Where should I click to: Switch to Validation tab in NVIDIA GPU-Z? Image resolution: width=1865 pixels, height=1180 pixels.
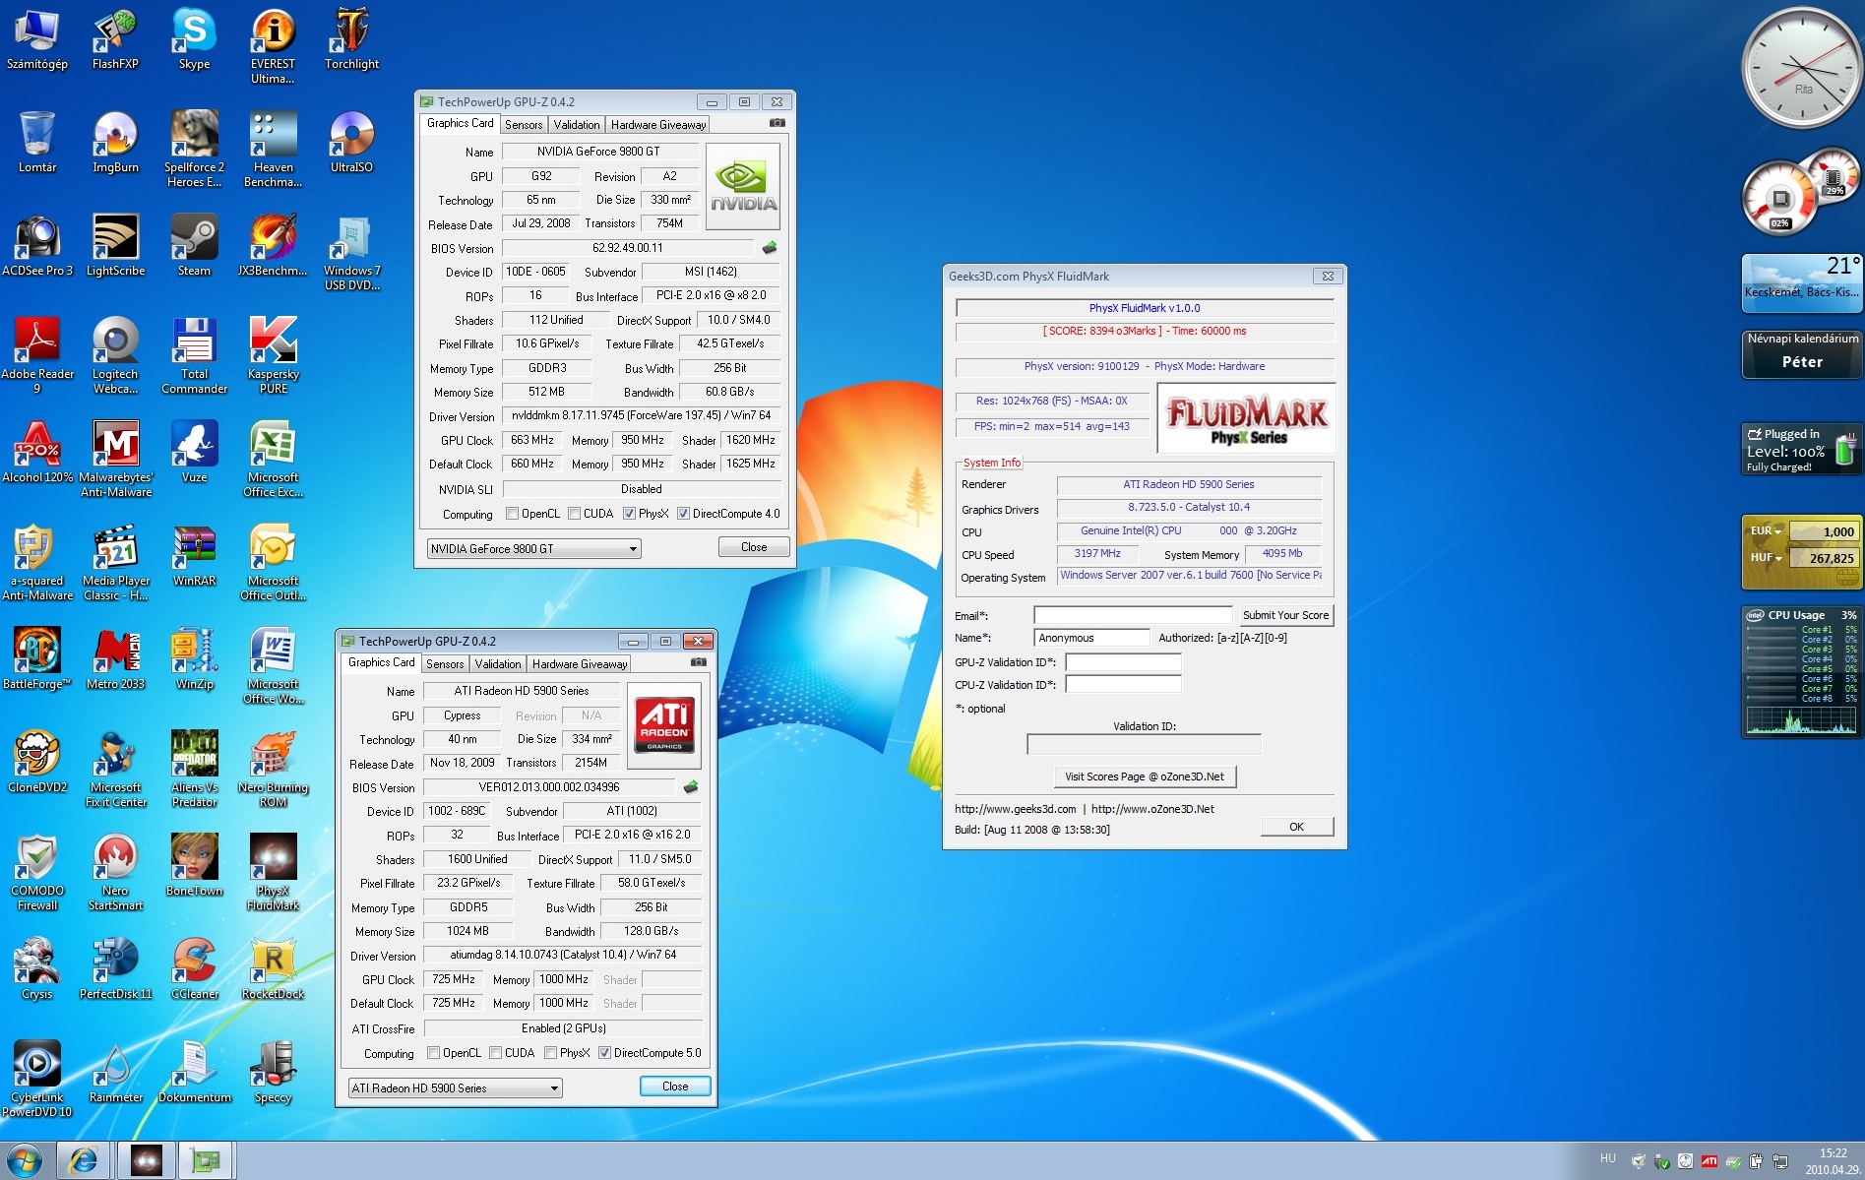point(577,125)
